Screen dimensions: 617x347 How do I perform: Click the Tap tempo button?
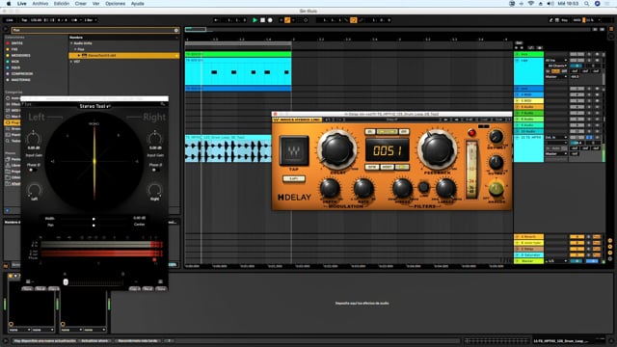[24, 20]
